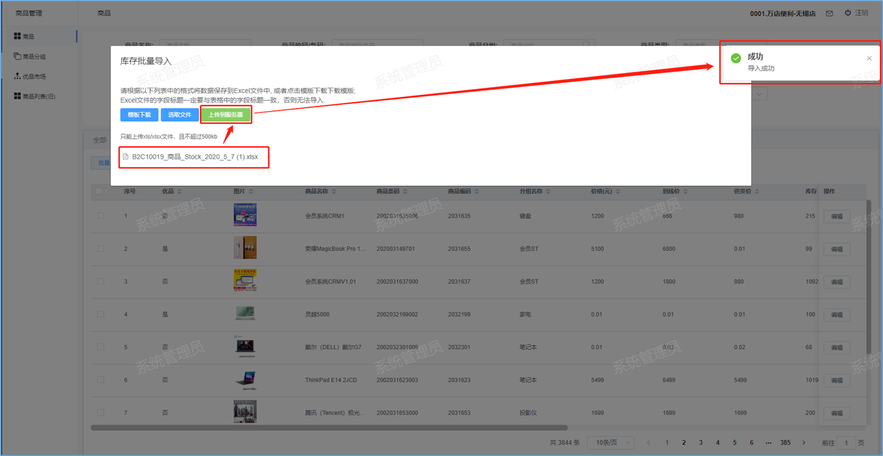Go to page 2
This screenshot has height=456, width=883.
pyautogui.click(x=684, y=443)
